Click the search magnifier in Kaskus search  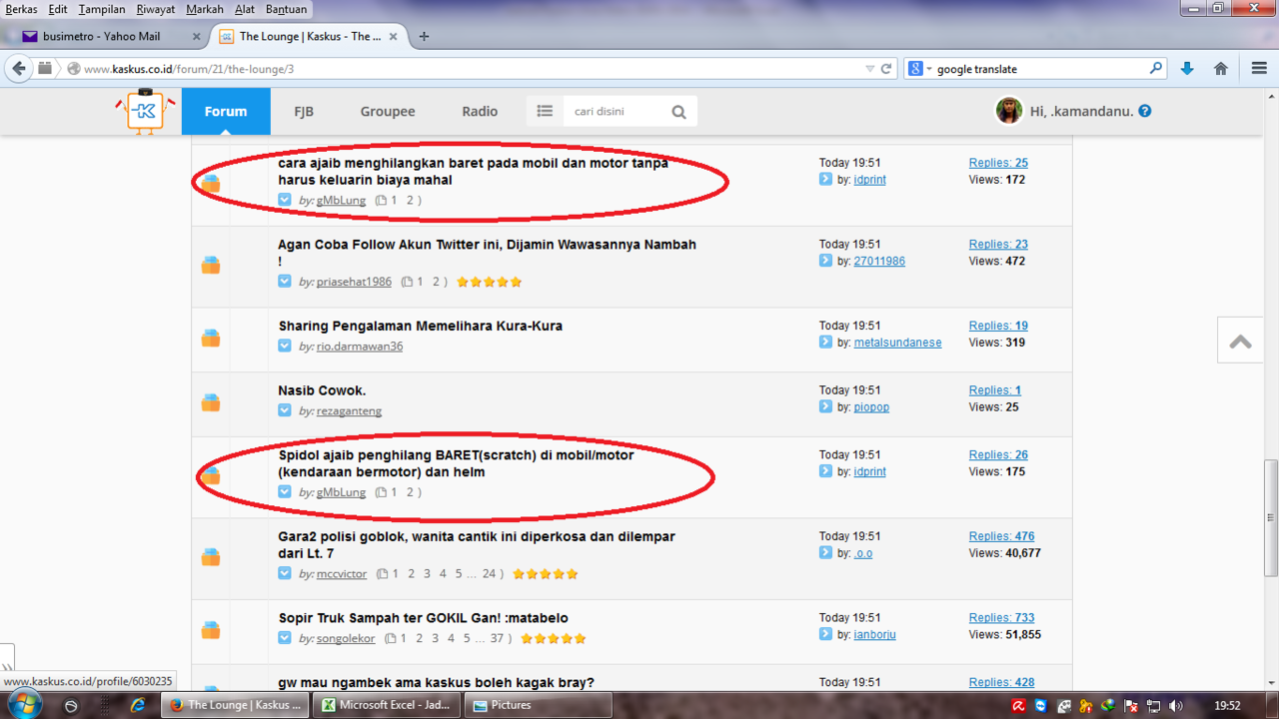click(678, 112)
